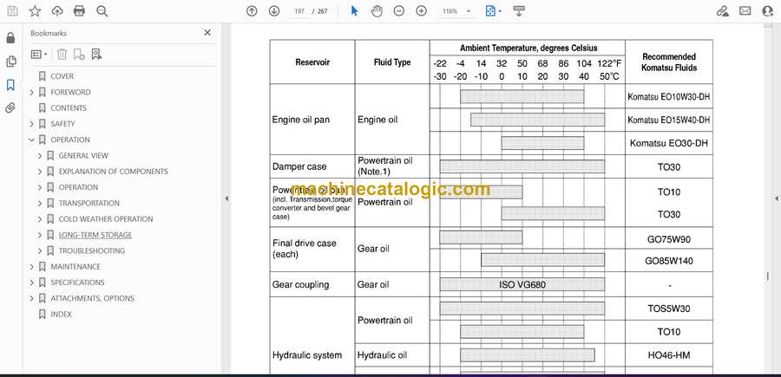The height and width of the screenshot is (377, 781).
Task: Share a link to this file
Action: click(x=723, y=11)
